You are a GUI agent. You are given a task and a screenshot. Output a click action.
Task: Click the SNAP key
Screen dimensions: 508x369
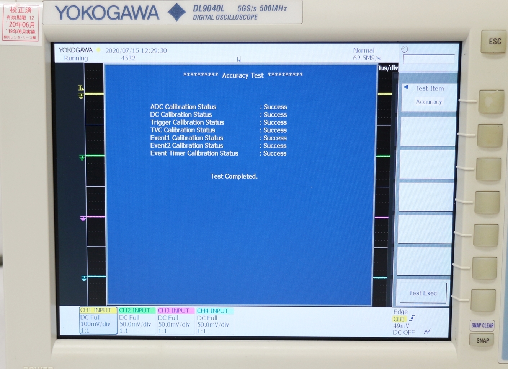482,340
